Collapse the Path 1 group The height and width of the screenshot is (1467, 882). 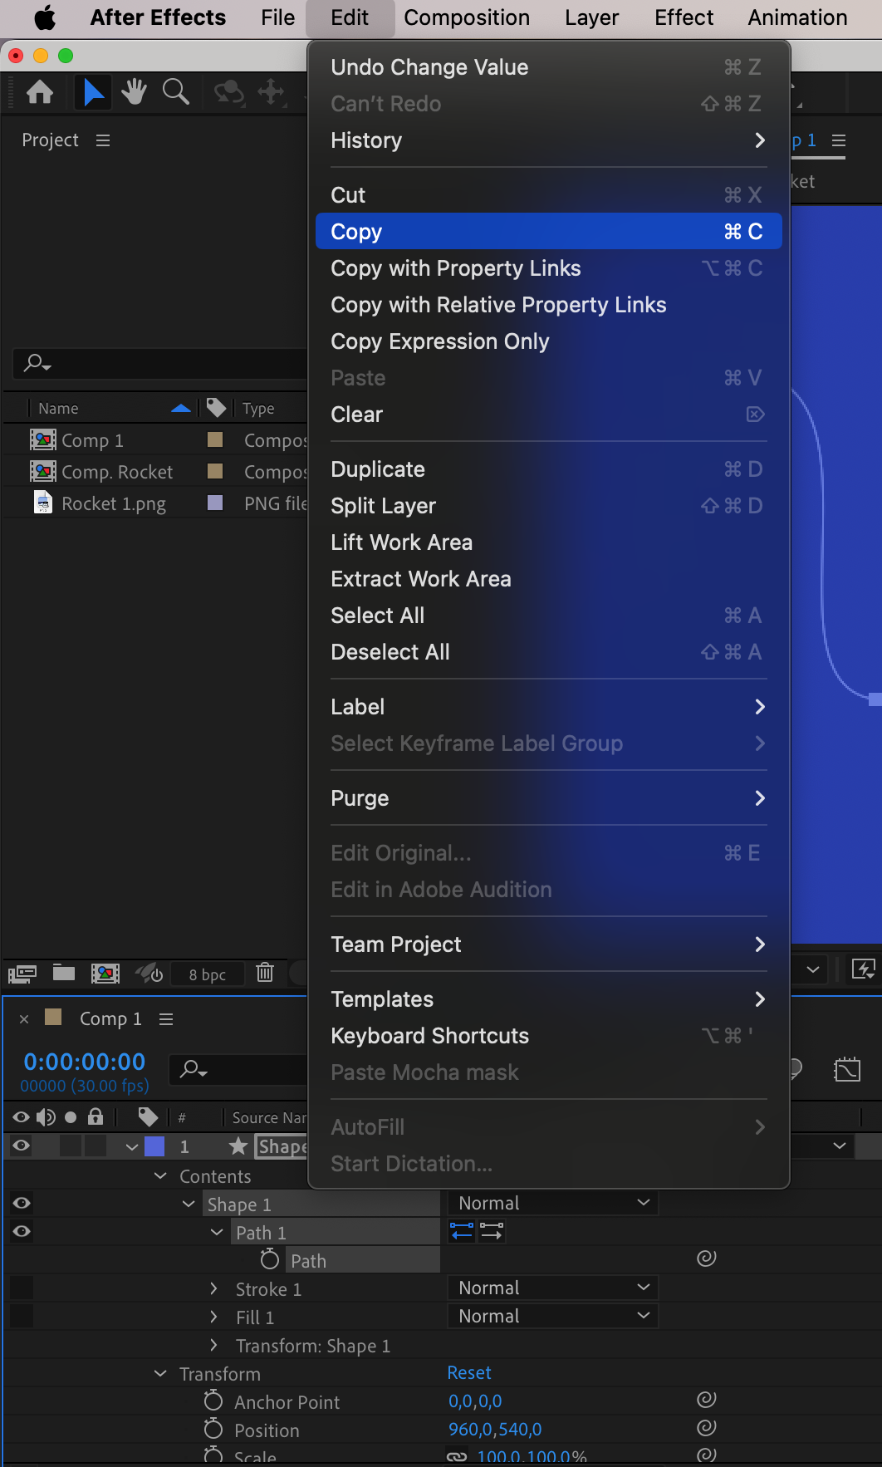pyautogui.click(x=217, y=1233)
